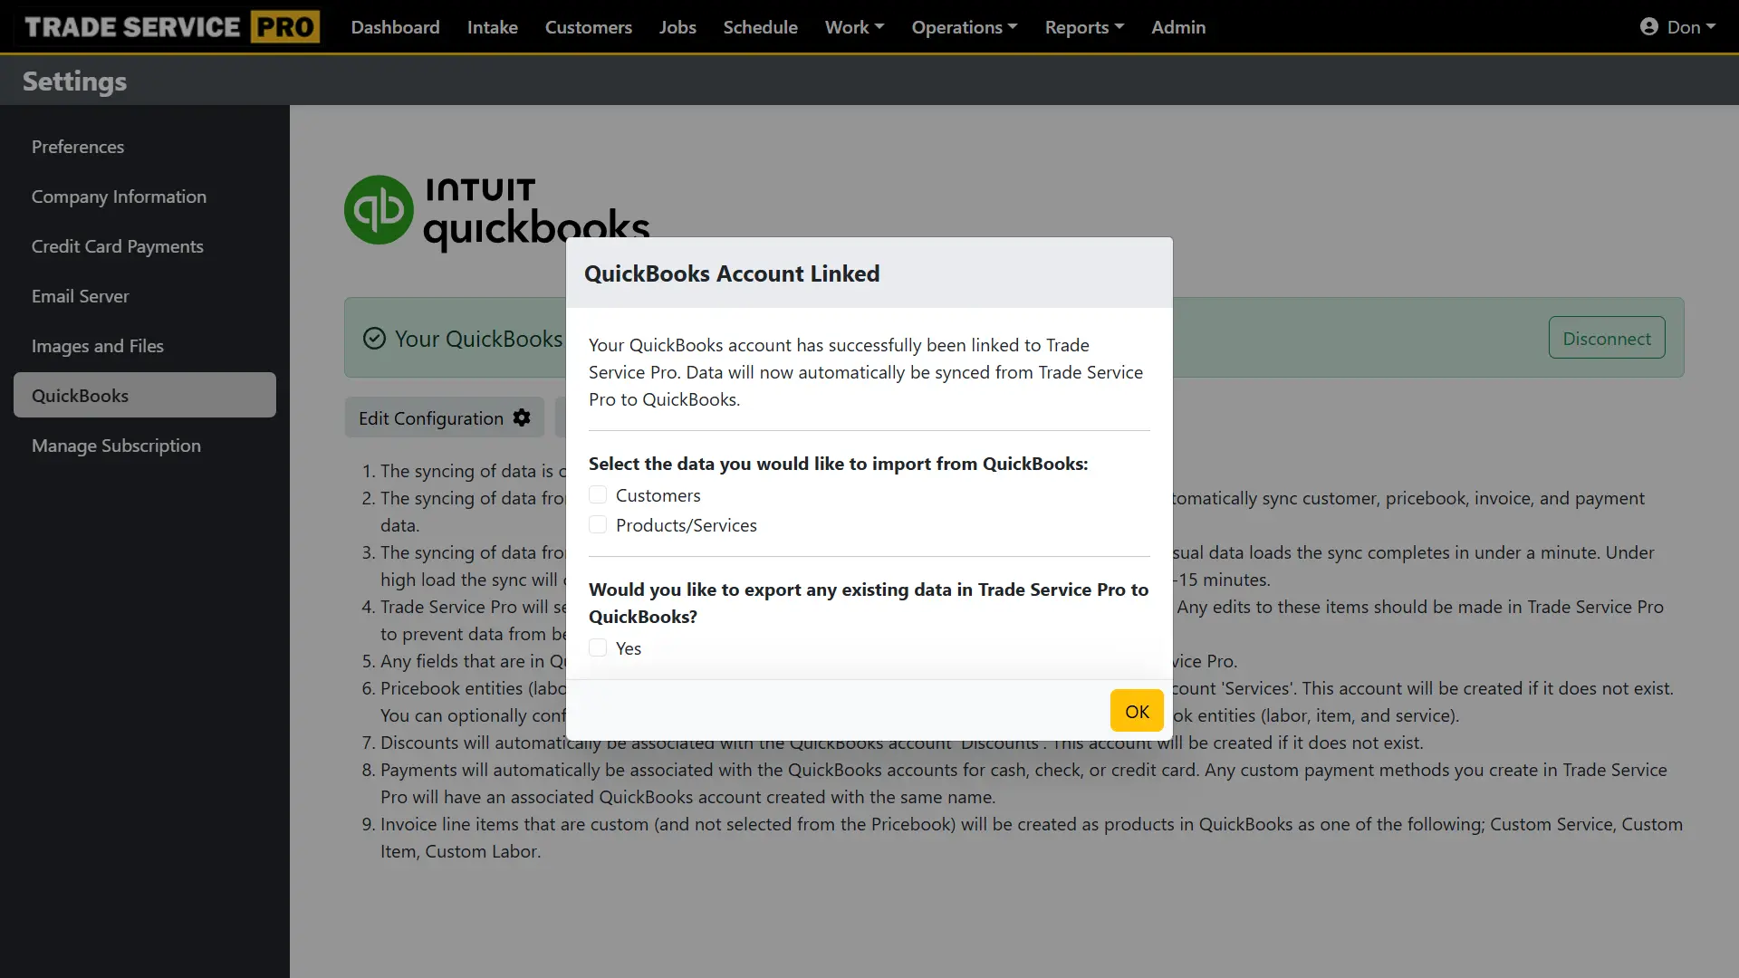1739x978 pixels.
Task: Open the Schedule section
Action: click(x=760, y=26)
